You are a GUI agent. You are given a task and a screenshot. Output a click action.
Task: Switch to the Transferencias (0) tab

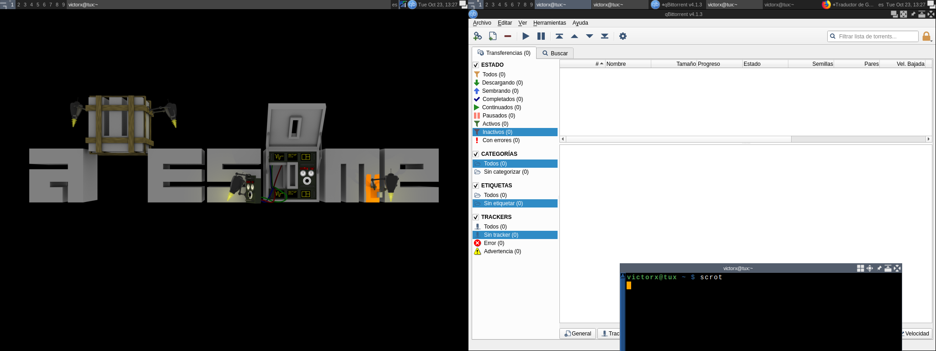pos(504,53)
